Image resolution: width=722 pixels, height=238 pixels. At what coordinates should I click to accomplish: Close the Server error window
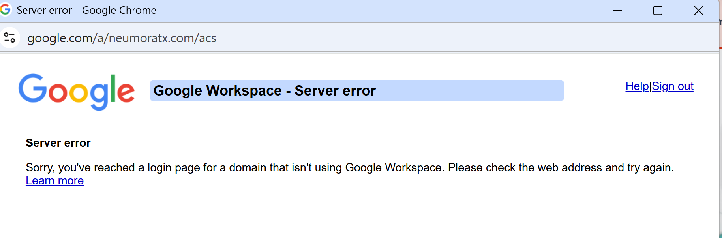point(698,11)
